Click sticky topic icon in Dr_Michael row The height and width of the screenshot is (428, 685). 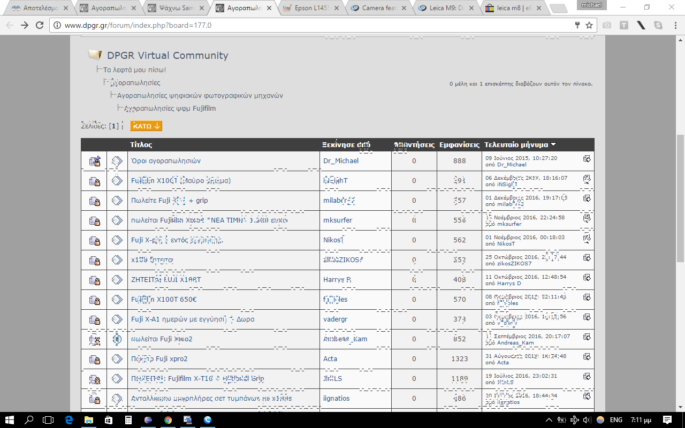click(95, 161)
